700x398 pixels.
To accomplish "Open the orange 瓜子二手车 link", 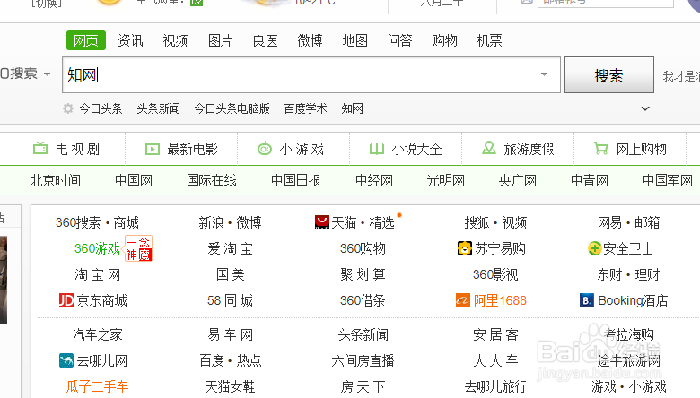I will pos(97,386).
